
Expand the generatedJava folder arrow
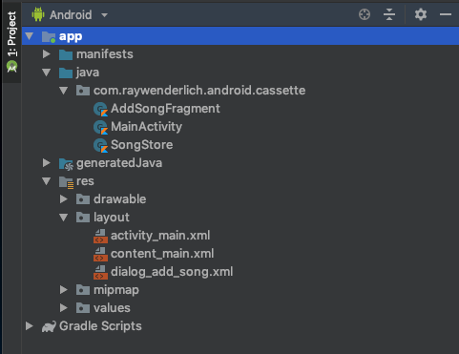pyautogui.click(x=47, y=163)
